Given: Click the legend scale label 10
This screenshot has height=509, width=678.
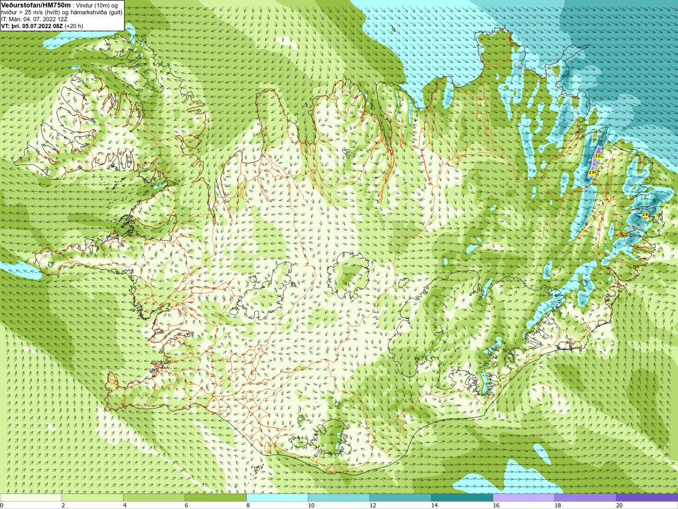Looking at the screenshot, I should click(x=311, y=505).
